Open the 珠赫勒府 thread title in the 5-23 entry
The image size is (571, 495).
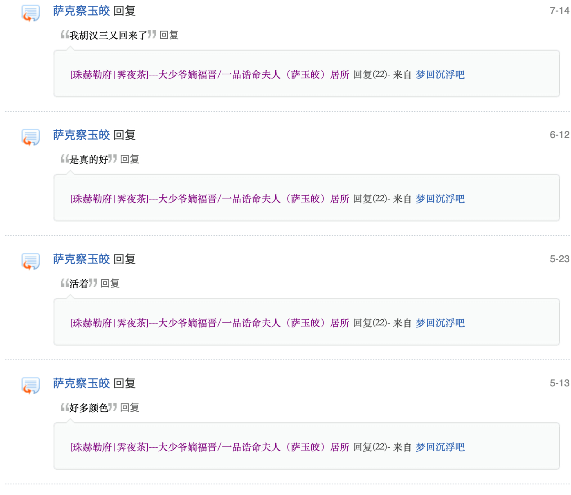click(210, 323)
